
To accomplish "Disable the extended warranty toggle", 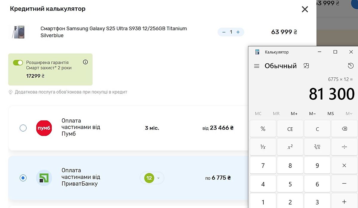I will point(18,62).
